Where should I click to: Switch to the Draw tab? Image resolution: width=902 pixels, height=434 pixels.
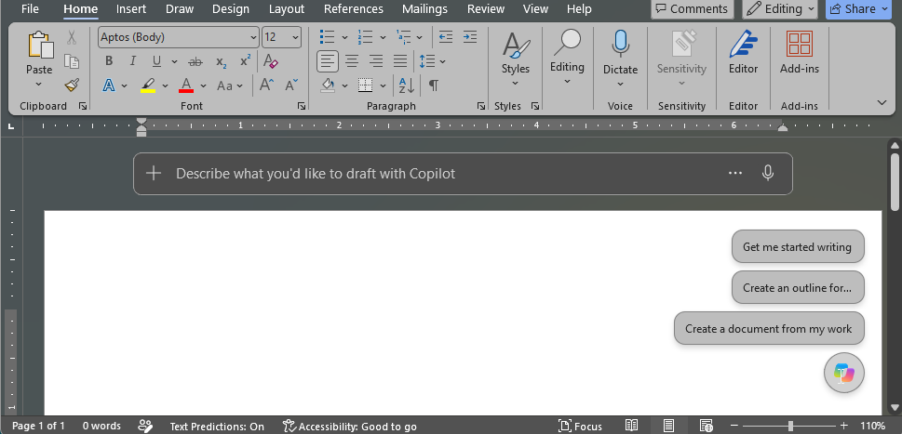tap(180, 9)
